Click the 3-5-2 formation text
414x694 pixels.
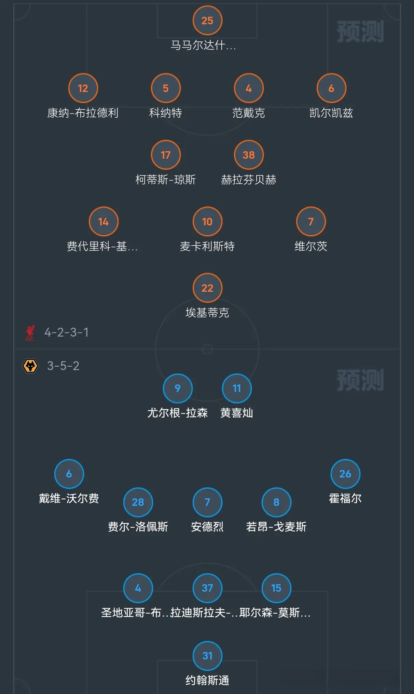(x=63, y=366)
